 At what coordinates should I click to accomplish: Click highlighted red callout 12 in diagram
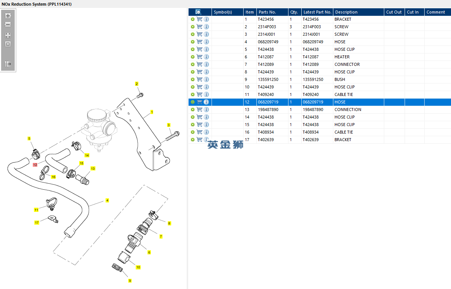[x=35, y=165]
